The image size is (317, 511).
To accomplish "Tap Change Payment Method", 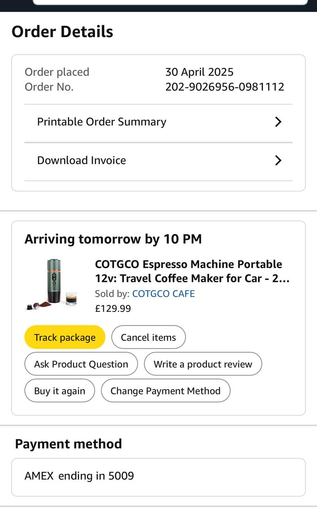I will point(165,390).
